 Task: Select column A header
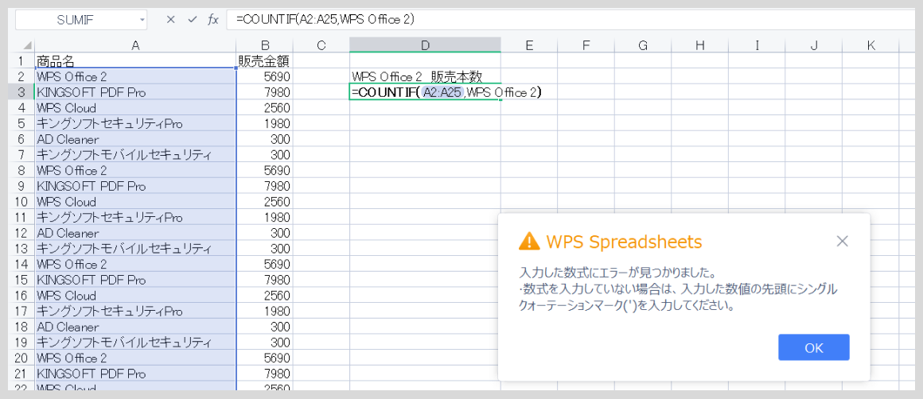click(x=135, y=45)
